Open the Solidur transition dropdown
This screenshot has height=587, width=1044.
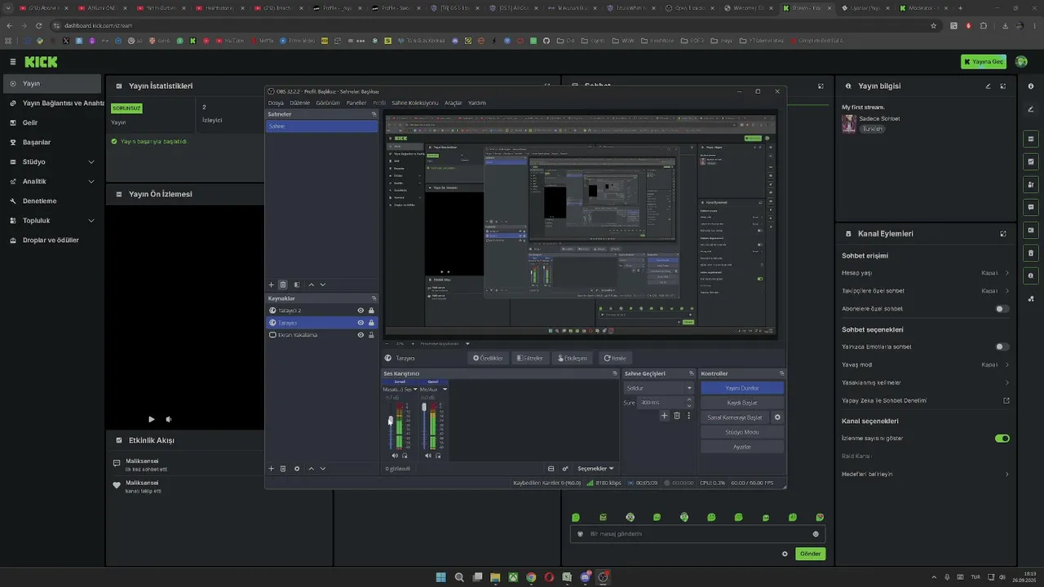pyautogui.click(x=658, y=388)
